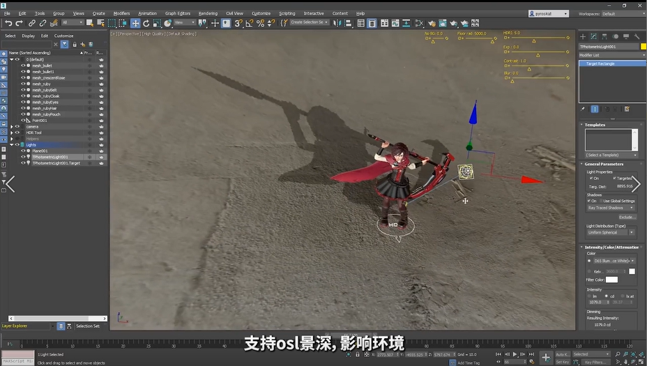Open the Select a Template dropdown
This screenshot has width=647, height=366.
tap(611, 155)
